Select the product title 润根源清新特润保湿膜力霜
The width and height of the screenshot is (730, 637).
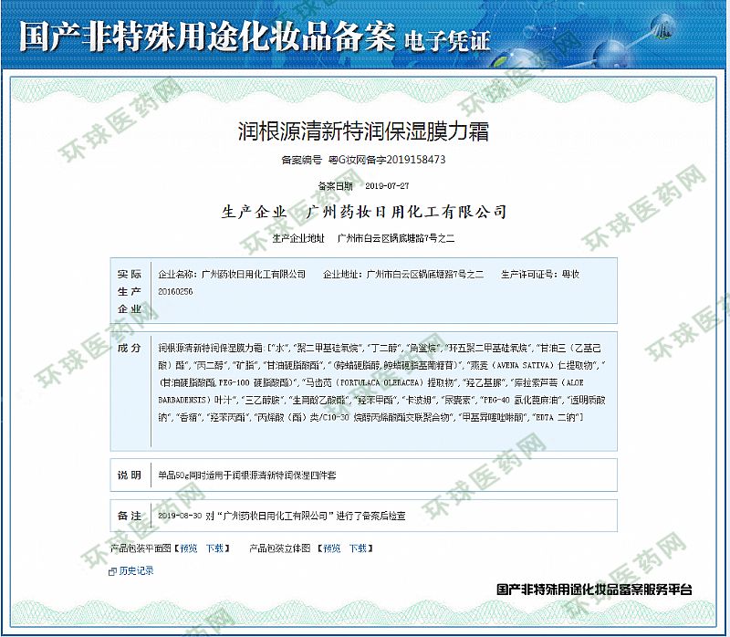tap(363, 131)
